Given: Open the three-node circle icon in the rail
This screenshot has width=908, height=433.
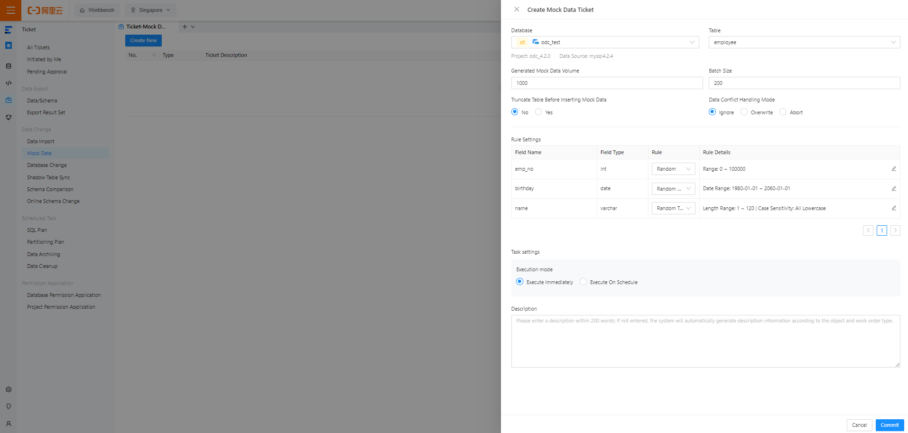Looking at the screenshot, I should click(9, 117).
